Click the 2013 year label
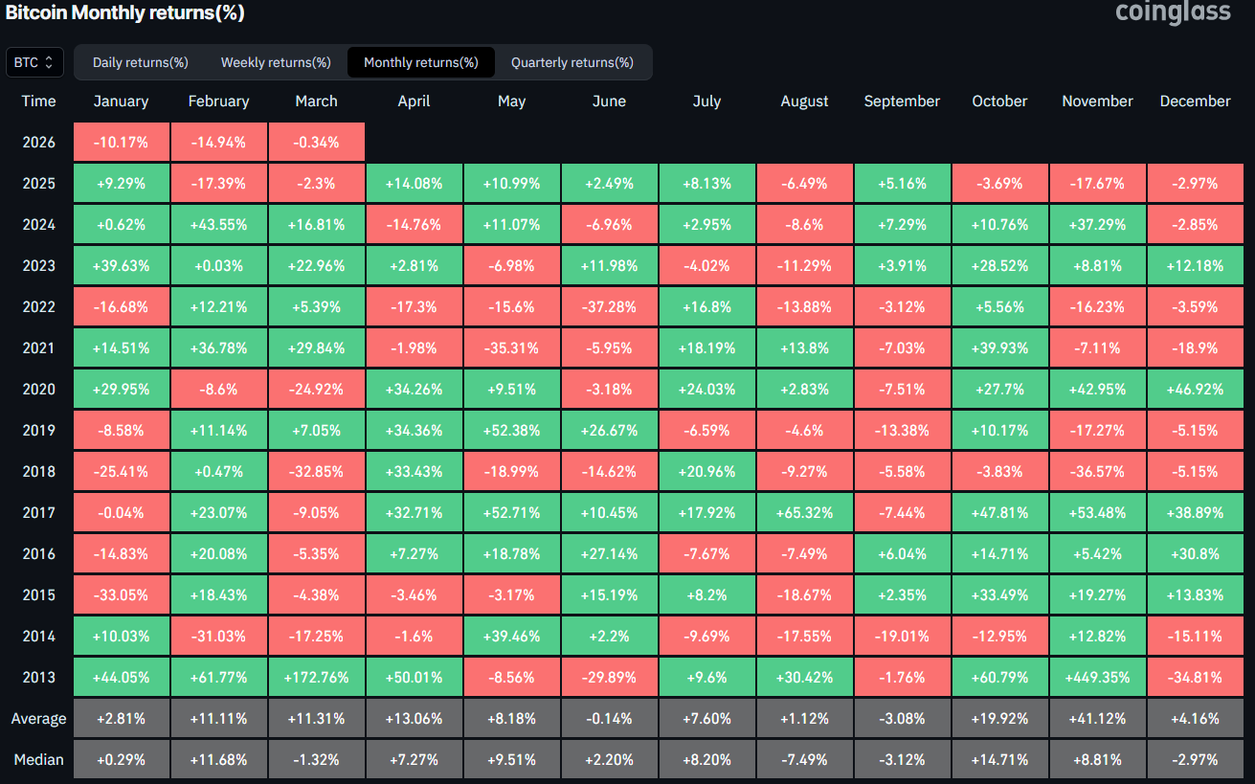The height and width of the screenshot is (784, 1255). [x=38, y=676]
